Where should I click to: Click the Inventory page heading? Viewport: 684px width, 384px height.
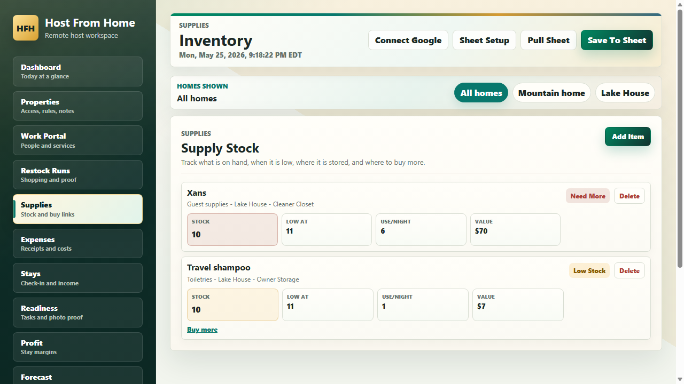(x=216, y=41)
